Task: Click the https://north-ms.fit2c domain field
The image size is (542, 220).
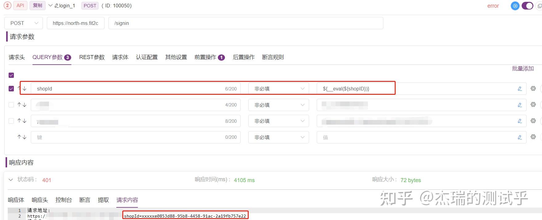Action: (x=75, y=23)
